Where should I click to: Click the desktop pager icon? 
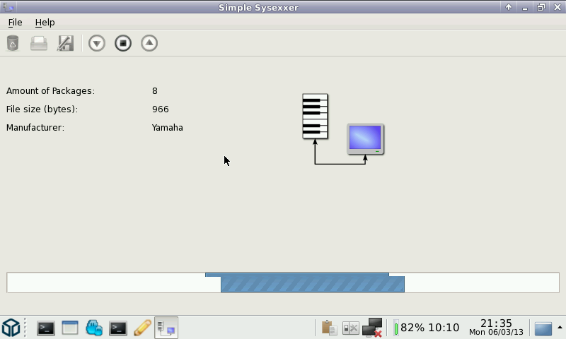pos(543,328)
